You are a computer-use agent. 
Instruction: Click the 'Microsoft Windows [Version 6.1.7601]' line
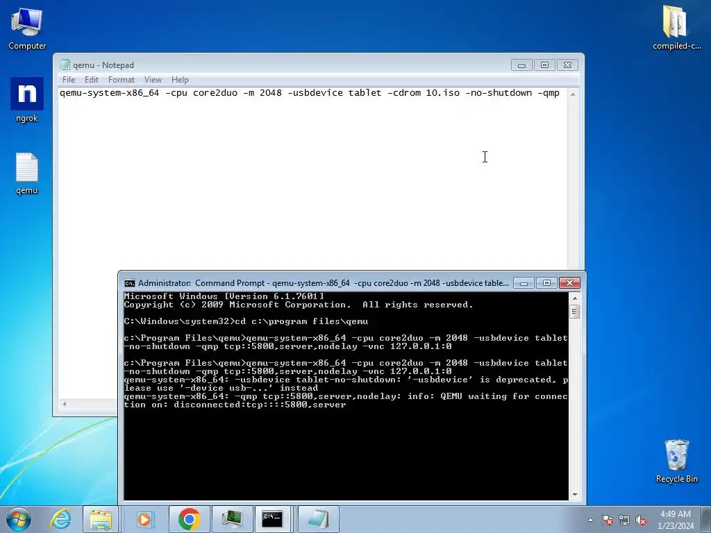(x=224, y=296)
